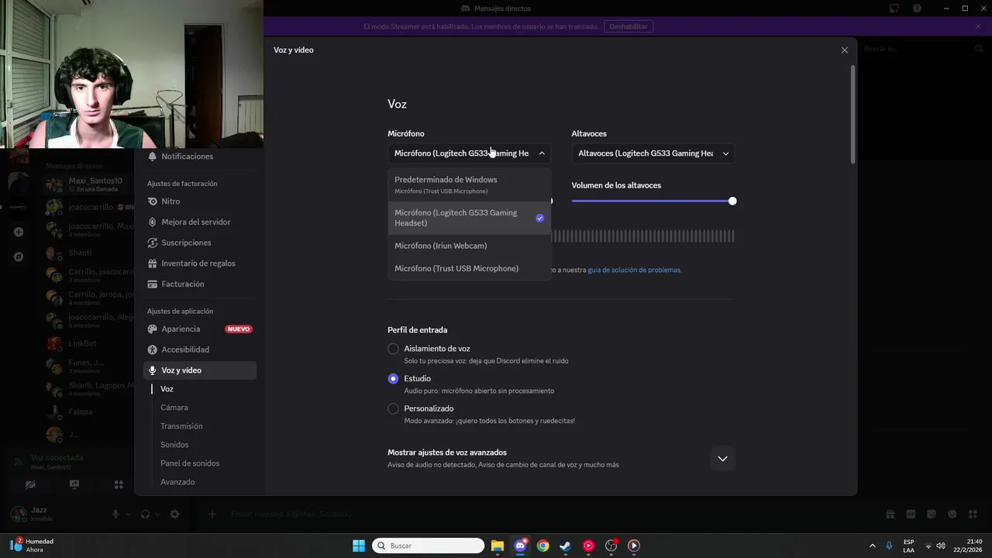Open the guía de solución de problemas link
Image resolution: width=992 pixels, height=558 pixels.
click(x=635, y=270)
